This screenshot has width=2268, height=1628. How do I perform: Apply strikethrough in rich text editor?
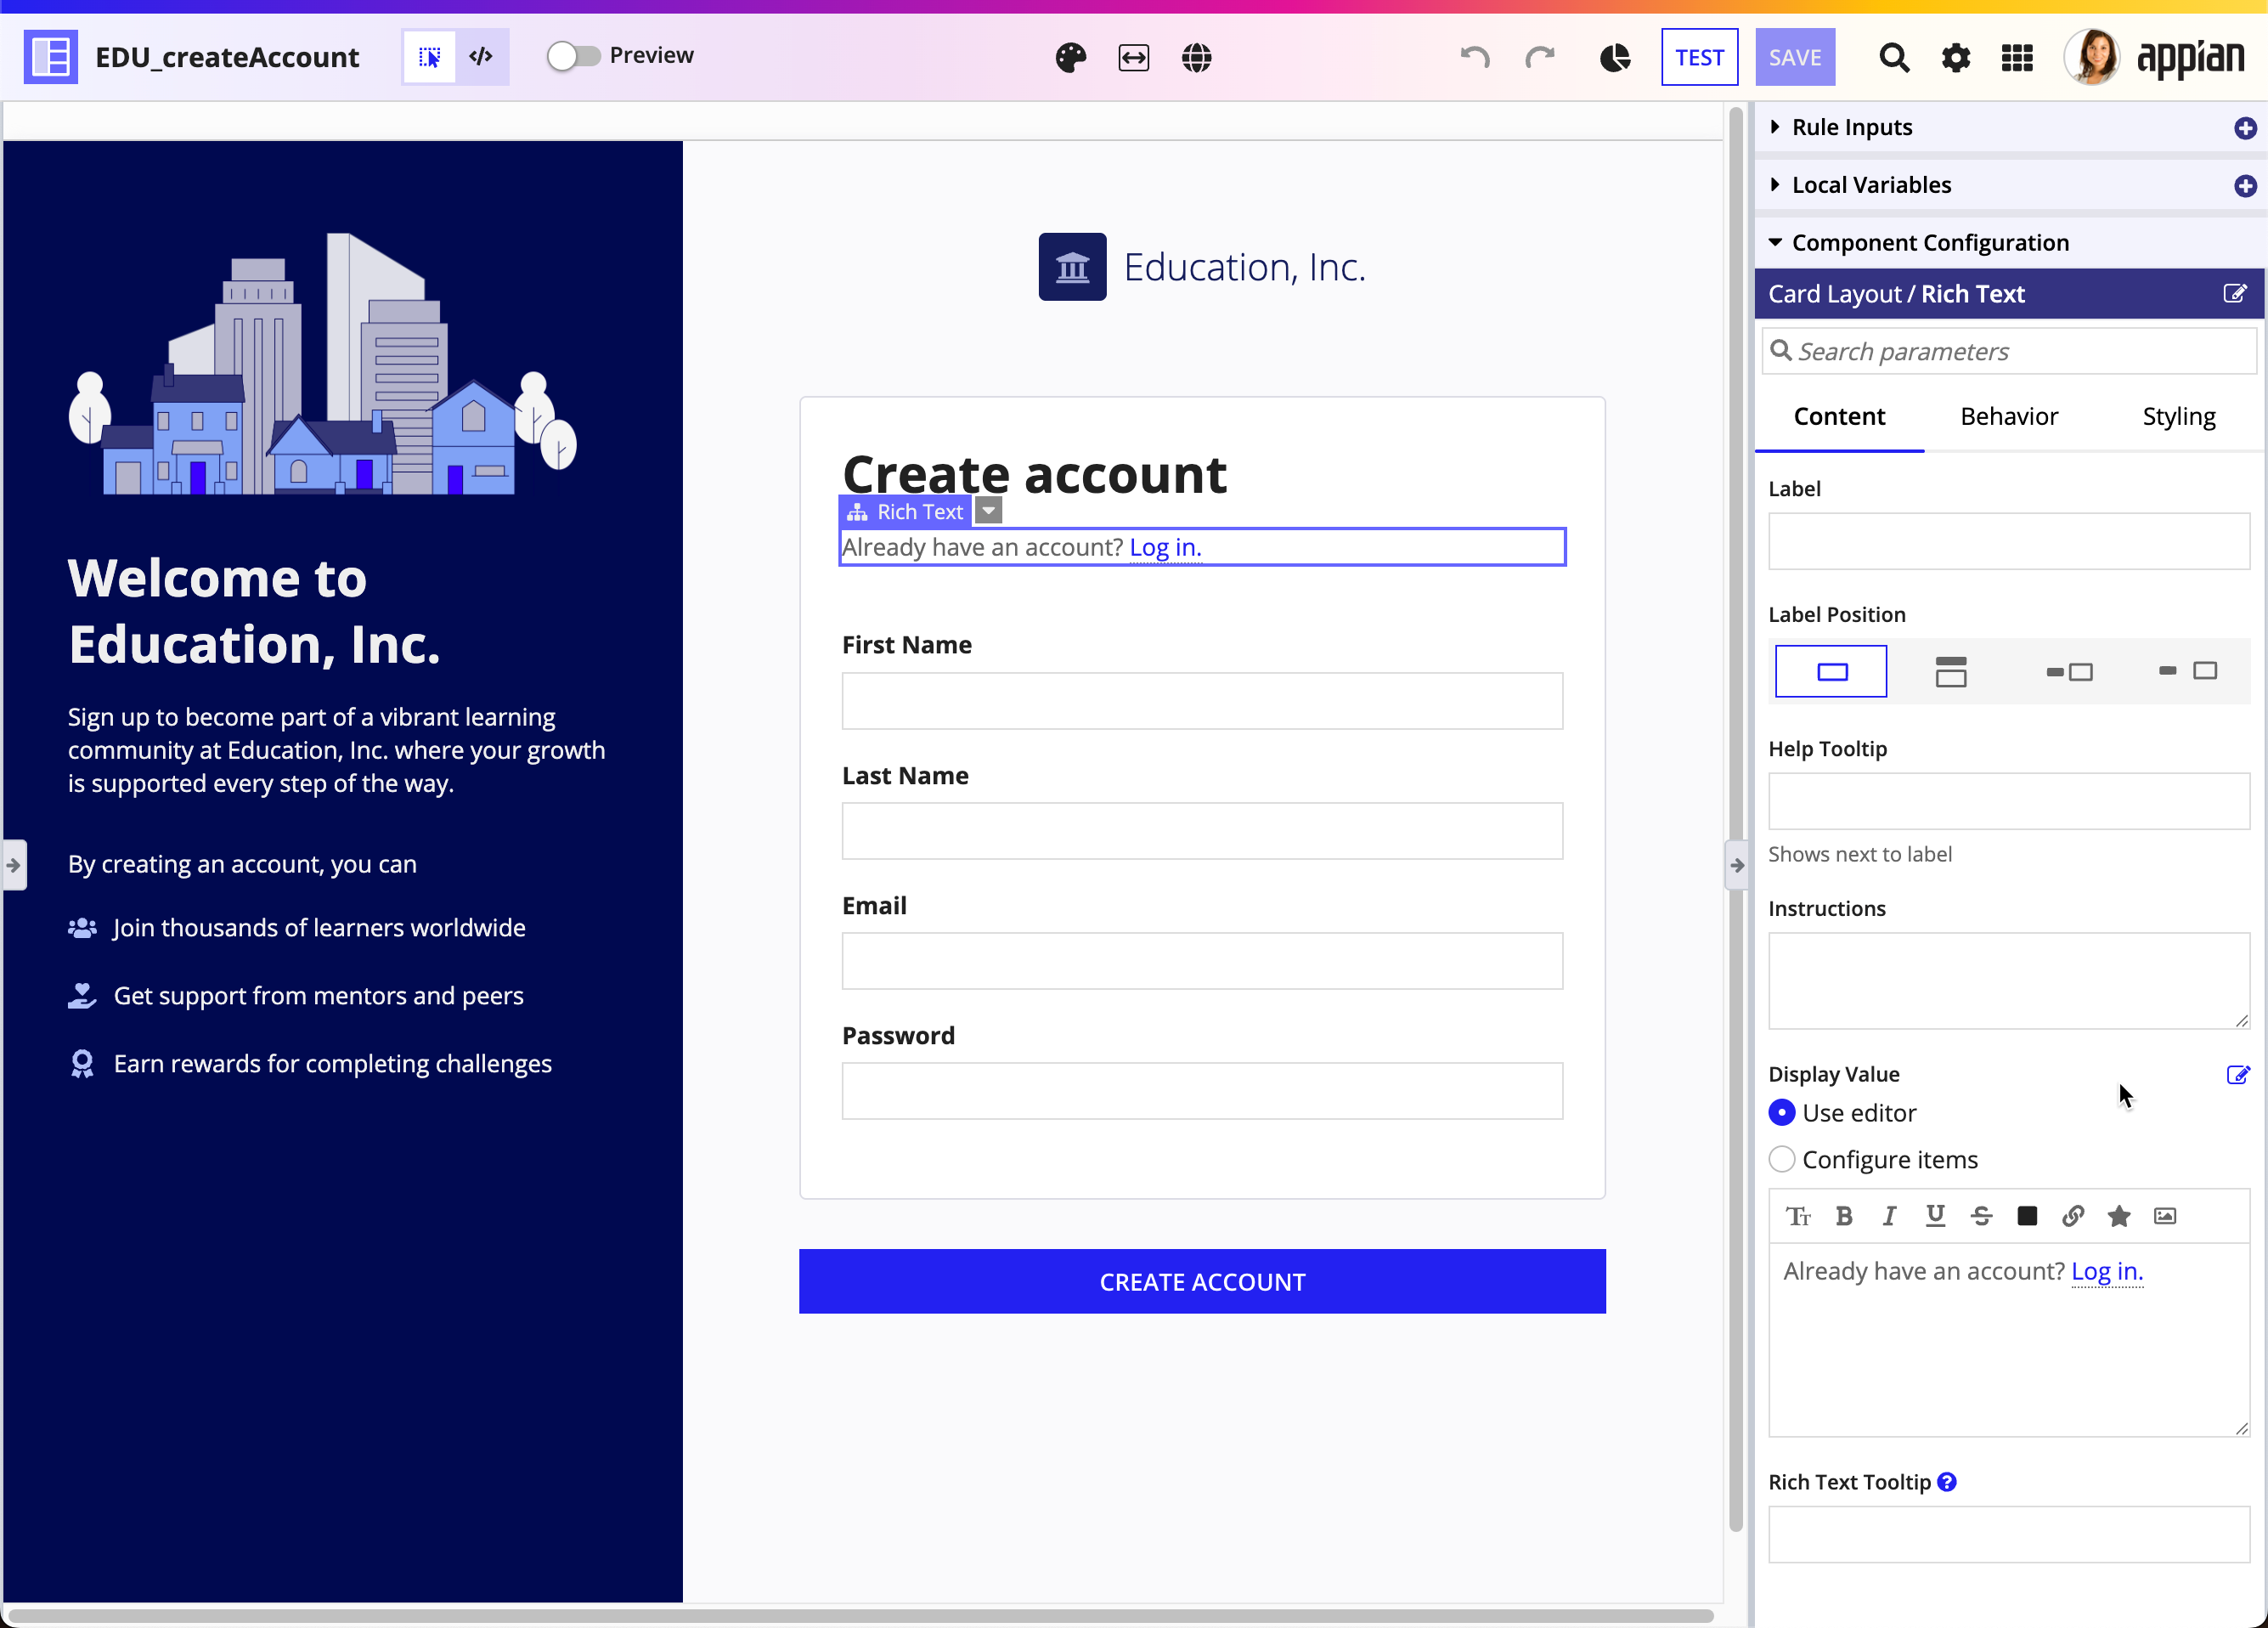1981,1216
